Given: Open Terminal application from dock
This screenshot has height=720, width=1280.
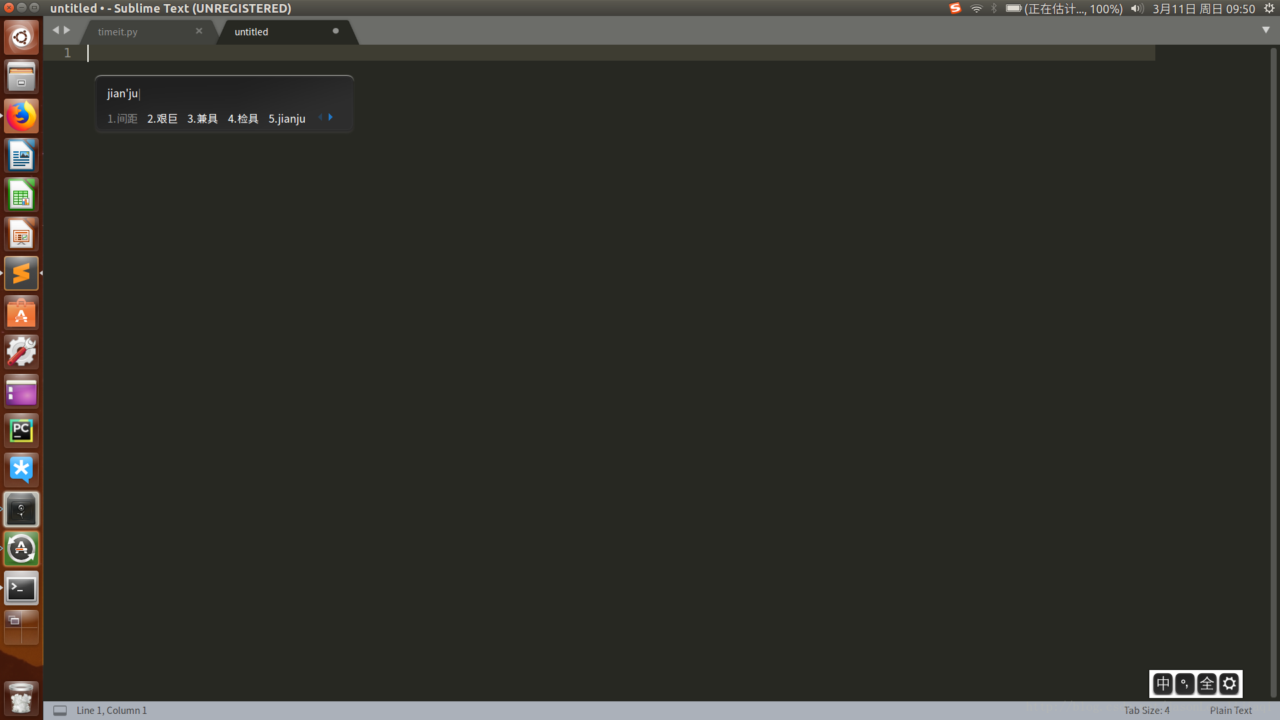Looking at the screenshot, I should coord(22,588).
